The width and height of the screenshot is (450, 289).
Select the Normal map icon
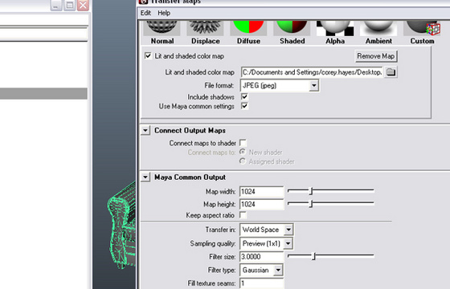click(x=162, y=28)
